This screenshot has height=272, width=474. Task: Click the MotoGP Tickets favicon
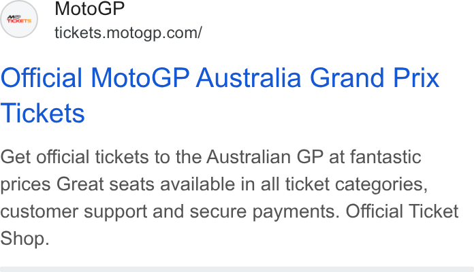coord(19,19)
